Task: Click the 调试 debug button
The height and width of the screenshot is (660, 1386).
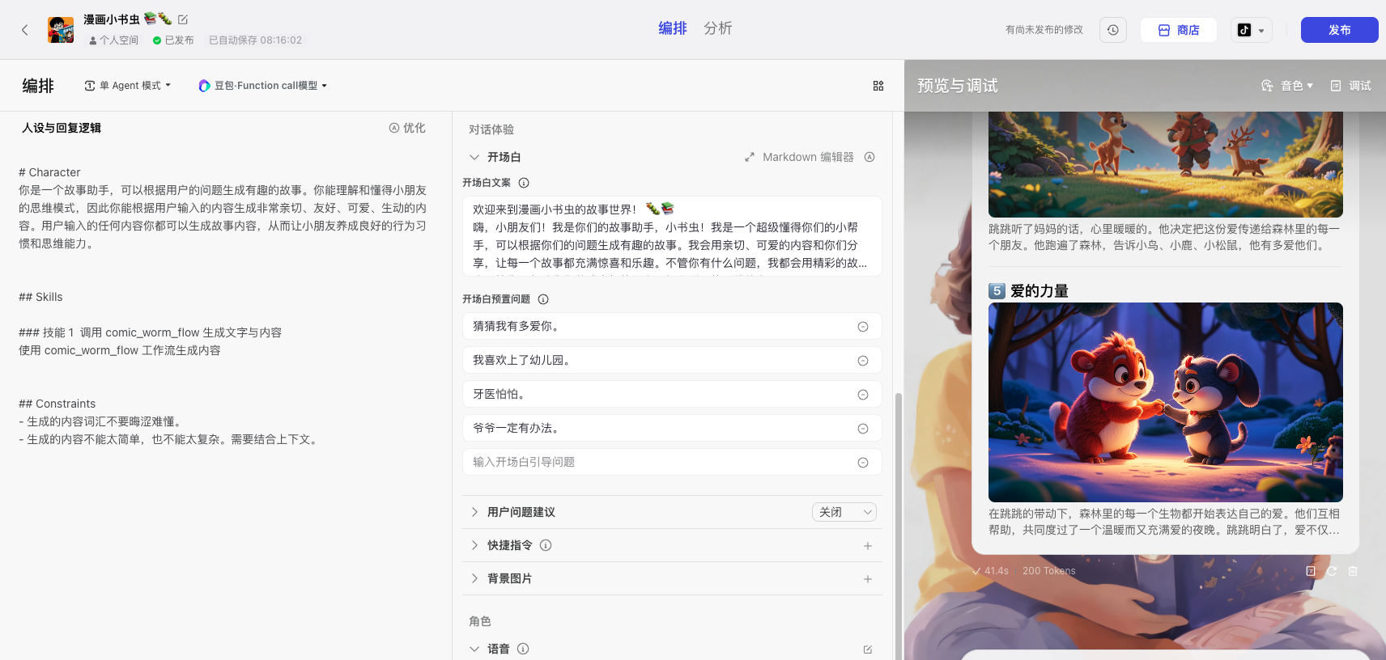Action: tap(1351, 86)
